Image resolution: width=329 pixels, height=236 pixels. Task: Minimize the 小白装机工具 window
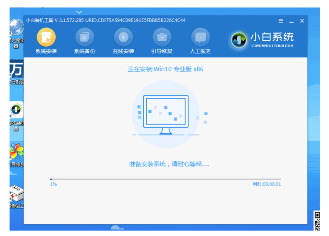click(291, 21)
